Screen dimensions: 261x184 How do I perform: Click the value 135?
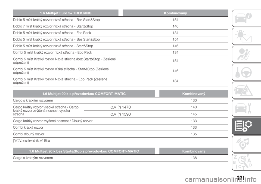[194, 134]
